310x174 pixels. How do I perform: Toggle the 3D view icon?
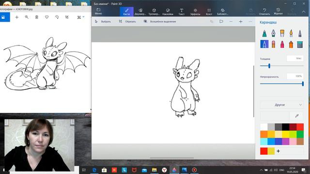[x=212, y=21]
